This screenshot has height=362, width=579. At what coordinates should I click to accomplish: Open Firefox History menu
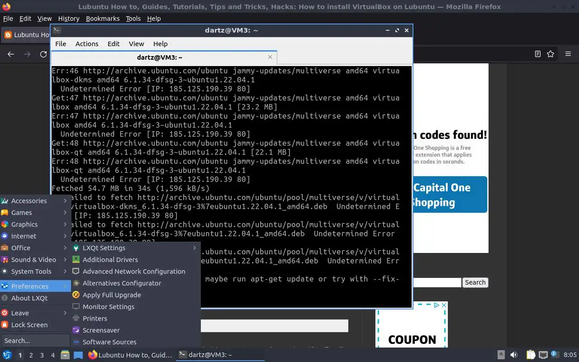69,19
